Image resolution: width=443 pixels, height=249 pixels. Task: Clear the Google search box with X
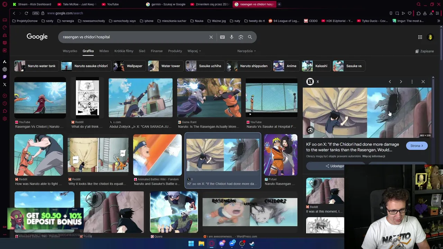211,37
